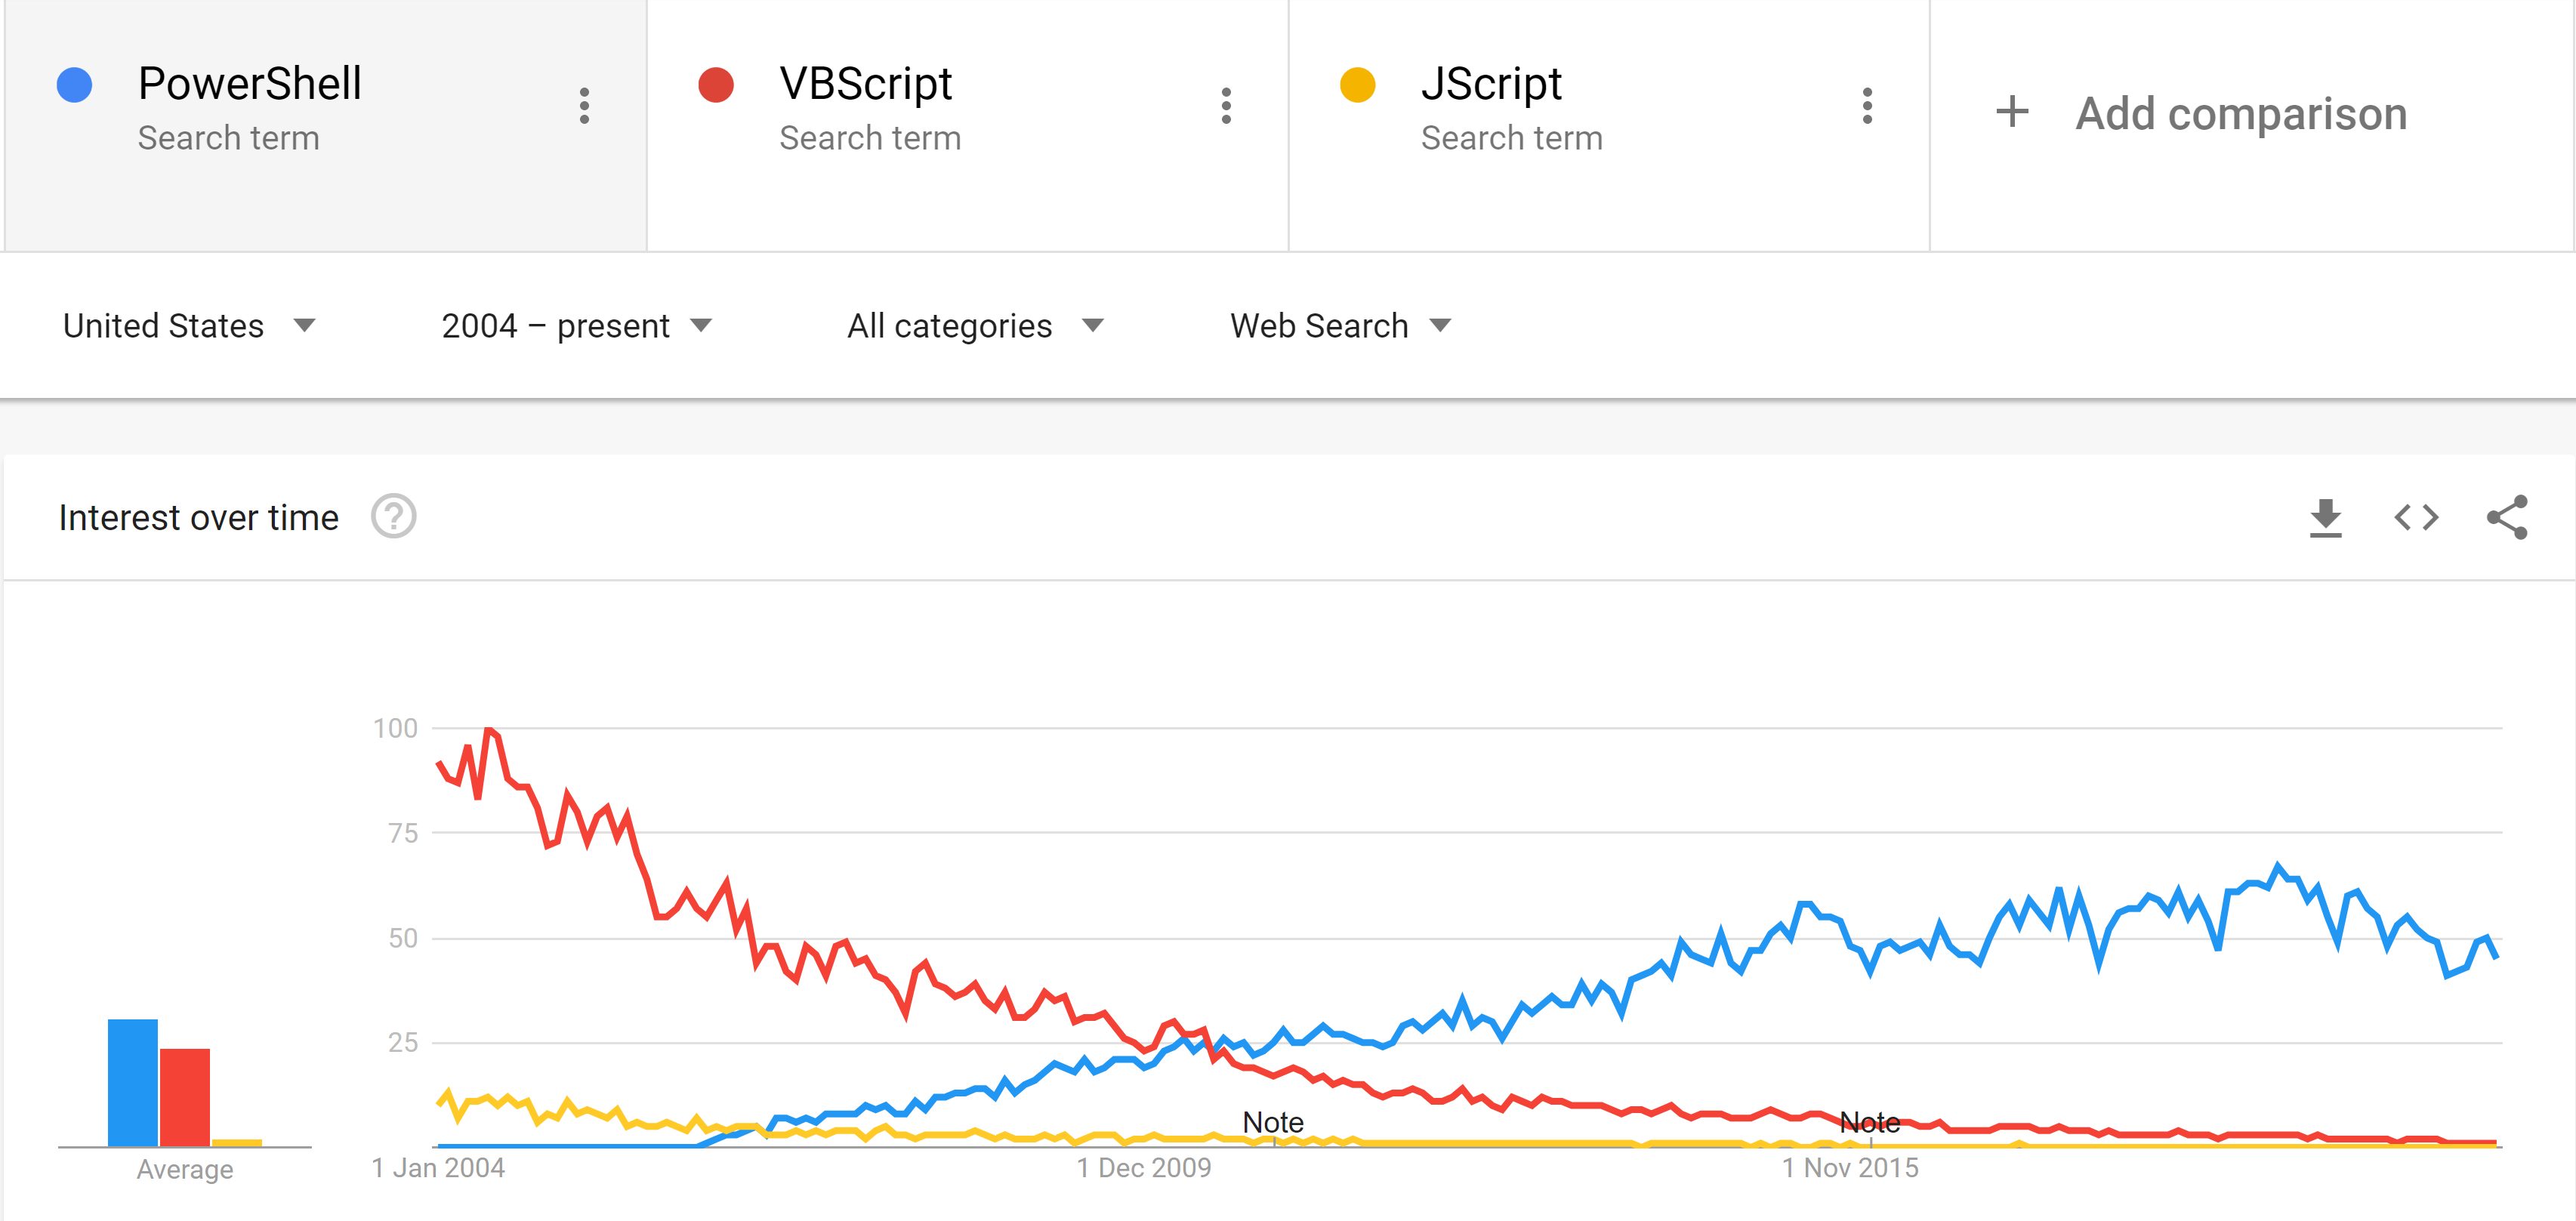Open JScript three-dot options menu

[x=1867, y=106]
